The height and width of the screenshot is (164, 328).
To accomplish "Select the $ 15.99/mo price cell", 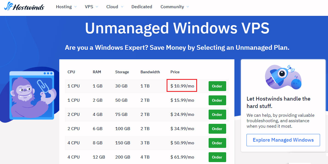I will pyautogui.click(x=182, y=100).
